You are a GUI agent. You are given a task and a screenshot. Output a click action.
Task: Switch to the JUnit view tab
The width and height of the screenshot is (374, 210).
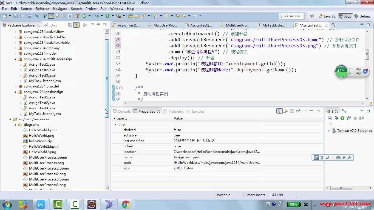50,25
